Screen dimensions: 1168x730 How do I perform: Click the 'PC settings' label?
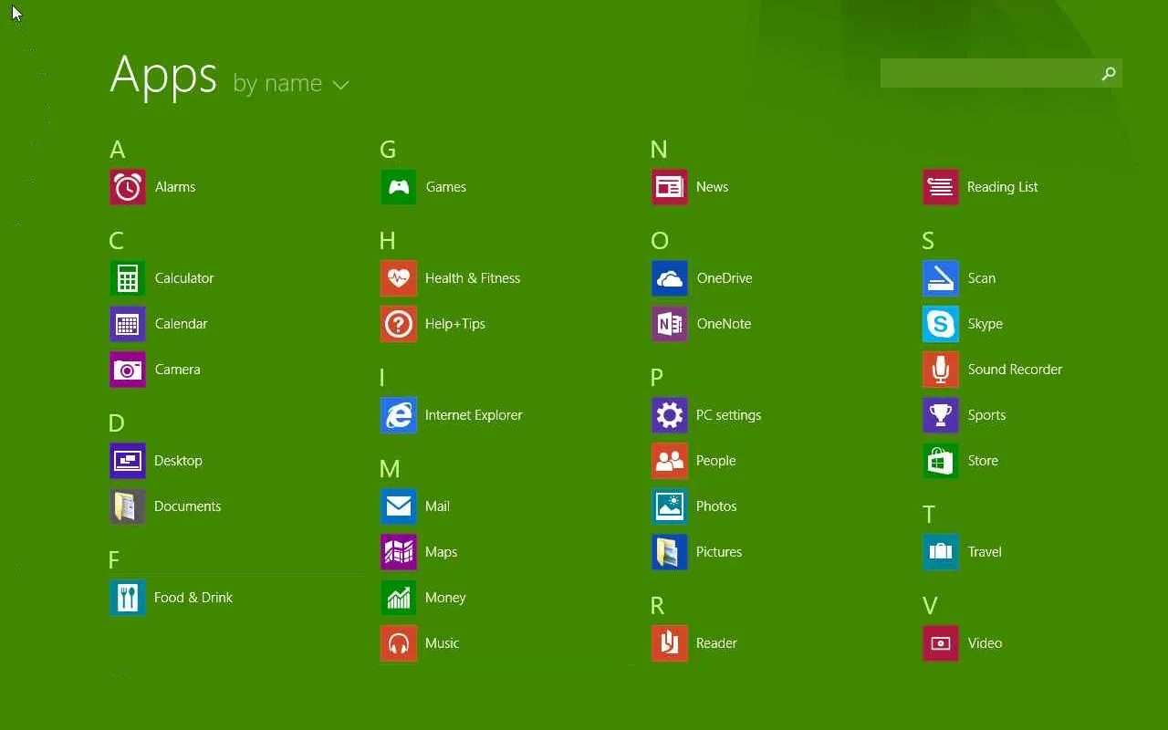[728, 415]
